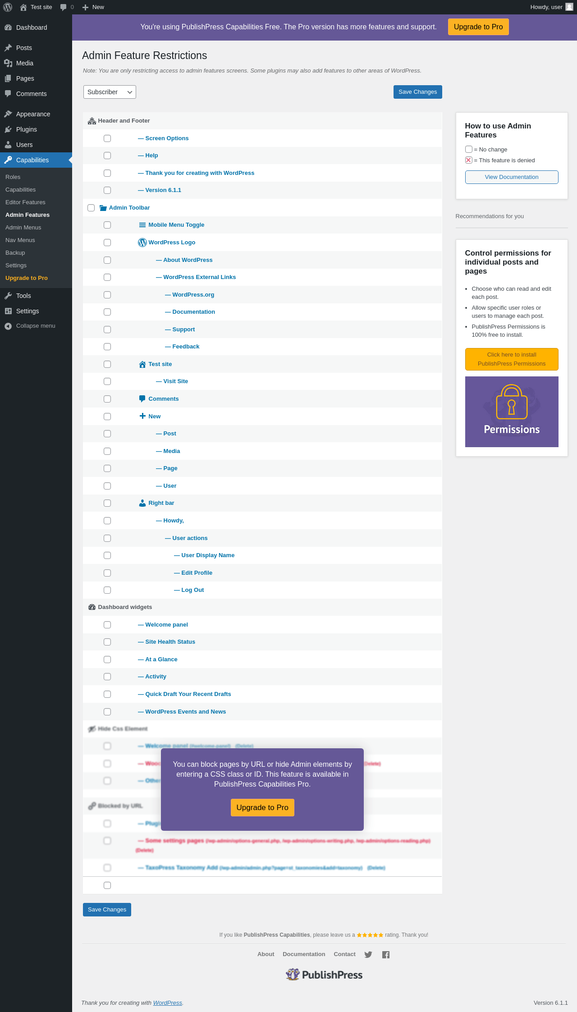Open the WordPress link in footer
This screenshot has width=577, height=1012.
tap(168, 1003)
